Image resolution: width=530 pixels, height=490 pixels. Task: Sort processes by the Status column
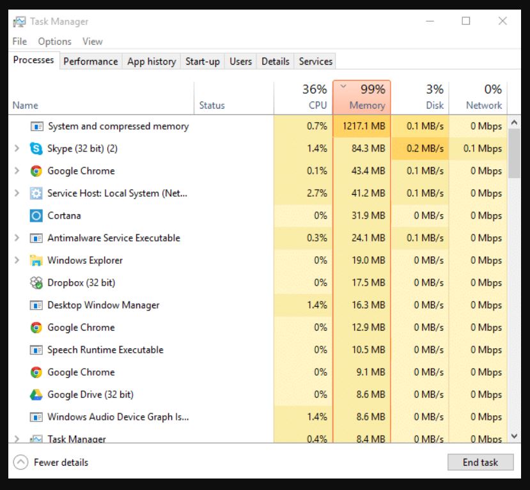[234, 98]
